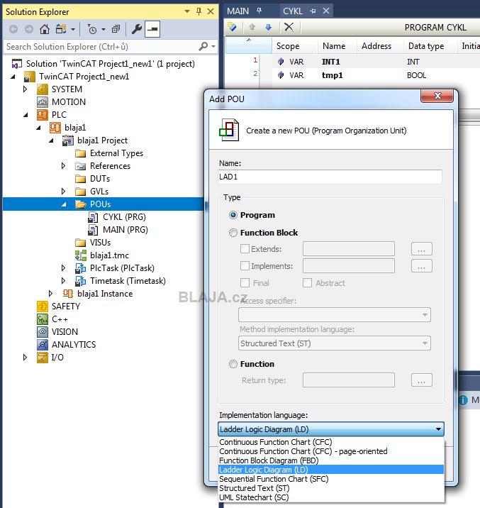Viewport: 480px width, 508px height.
Task: Click the SYSTEM node icon
Action: (43, 89)
